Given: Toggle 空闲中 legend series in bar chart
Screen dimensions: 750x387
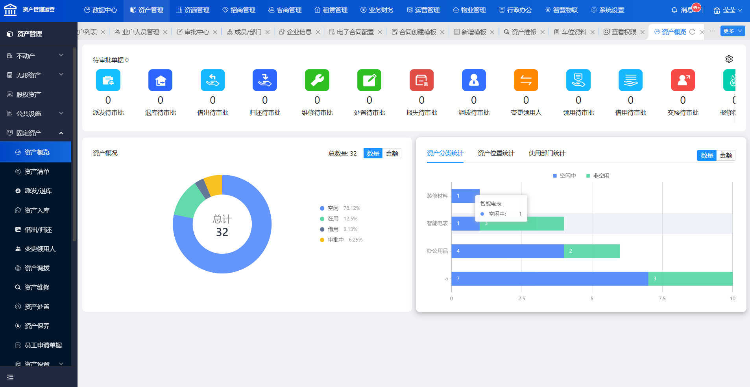Looking at the screenshot, I should (x=564, y=176).
